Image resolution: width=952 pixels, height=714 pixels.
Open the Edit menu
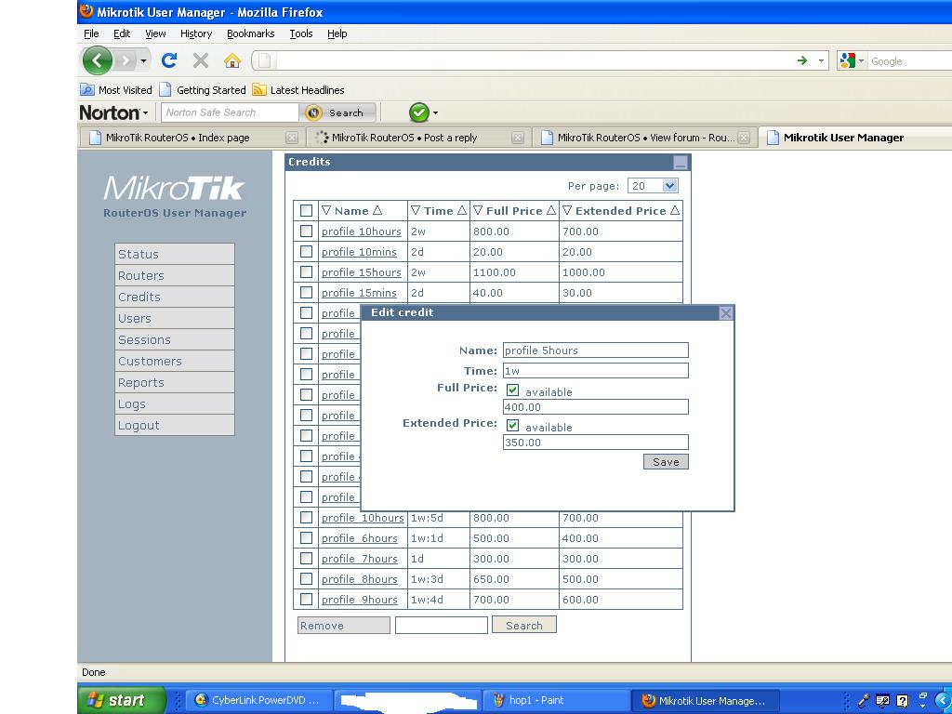(122, 34)
